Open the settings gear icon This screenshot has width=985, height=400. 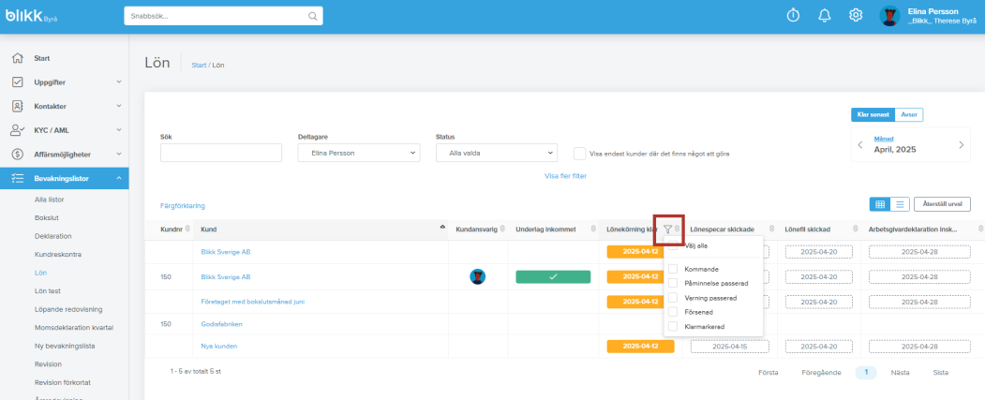(856, 16)
